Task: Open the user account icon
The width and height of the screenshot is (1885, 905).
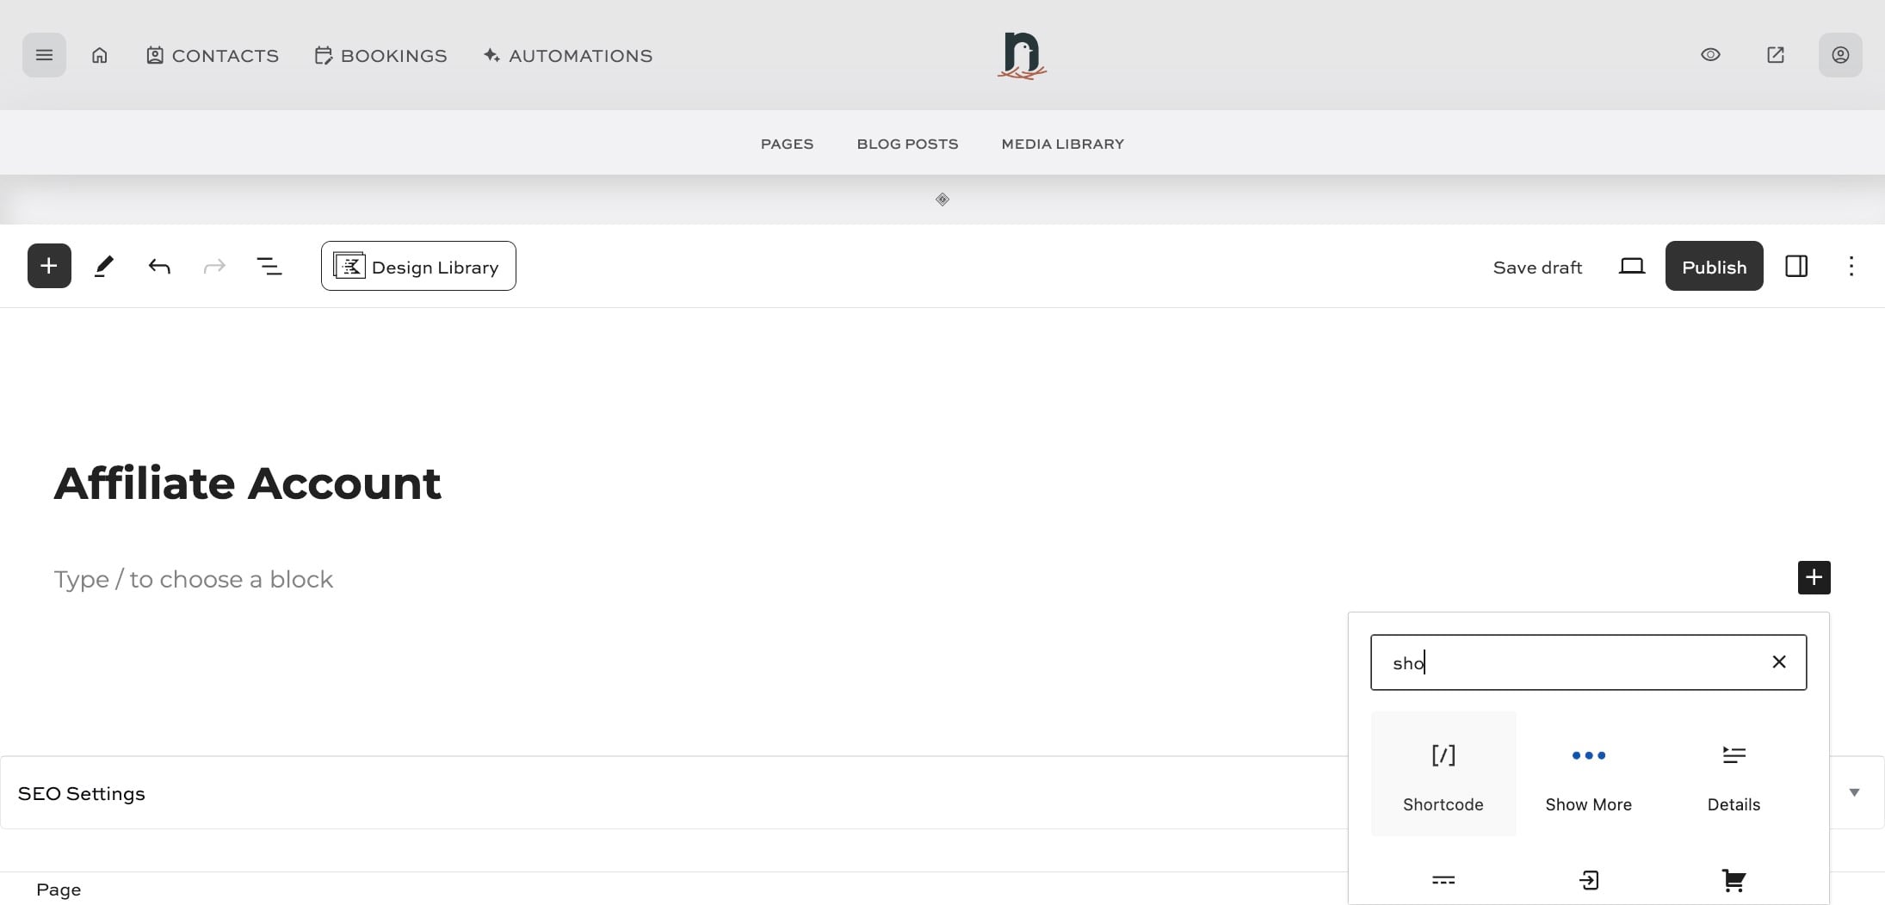Action: (1839, 54)
